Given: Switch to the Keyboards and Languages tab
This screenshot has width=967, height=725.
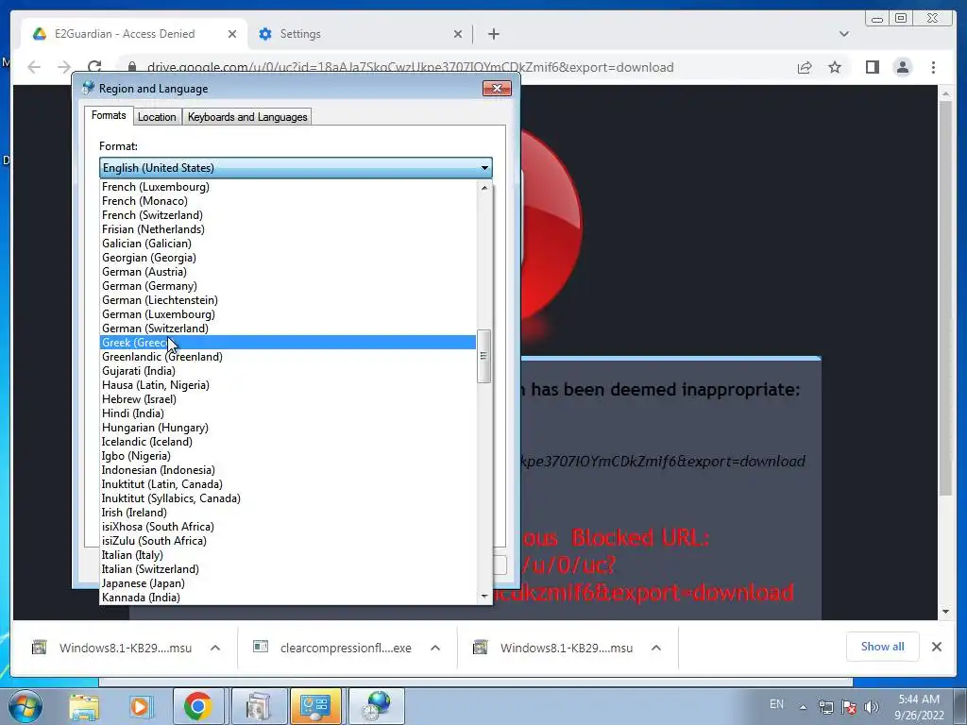Looking at the screenshot, I should point(247,117).
